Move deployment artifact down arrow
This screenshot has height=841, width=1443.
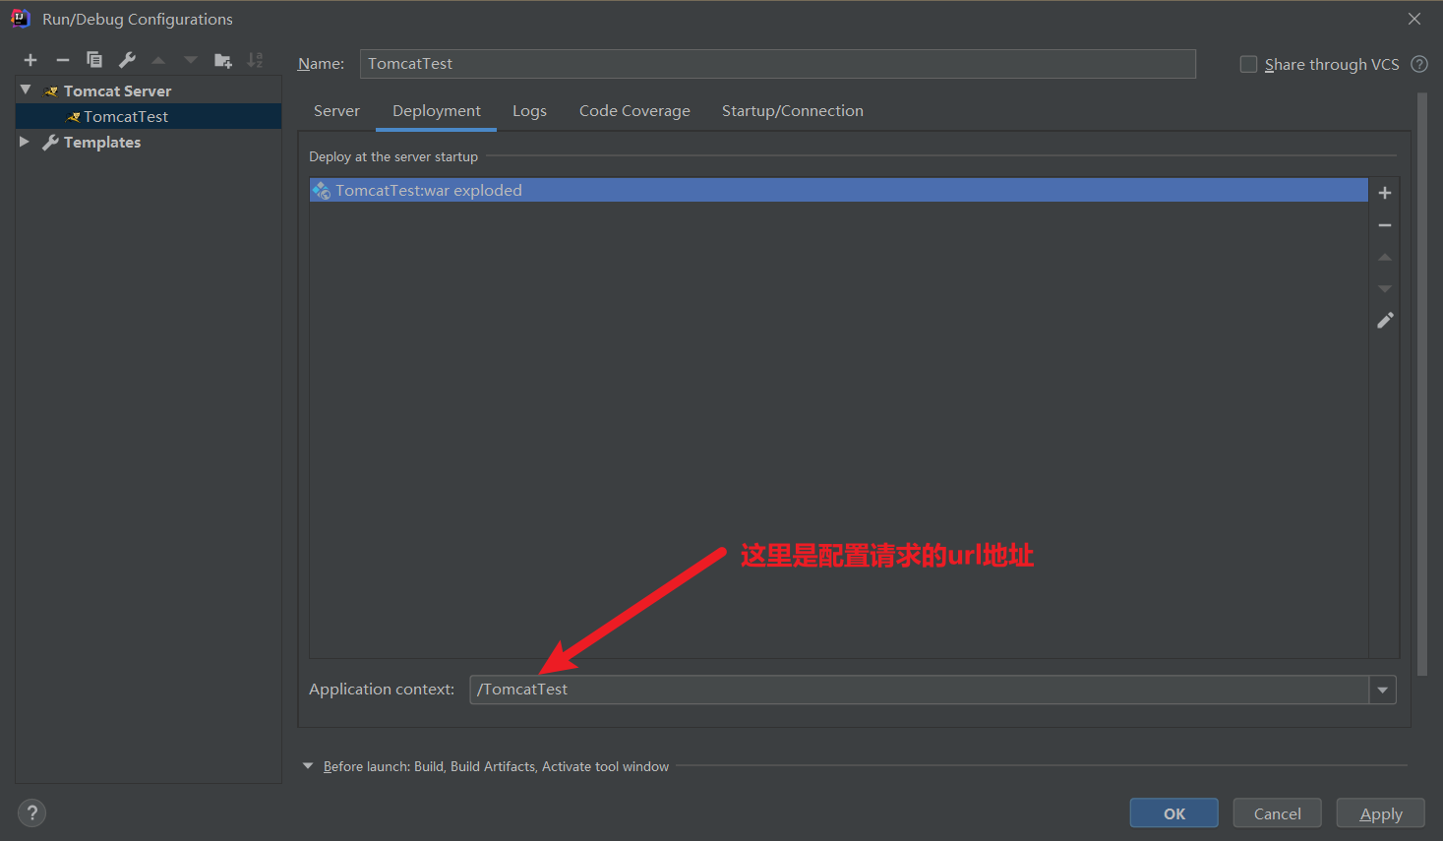point(1385,289)
